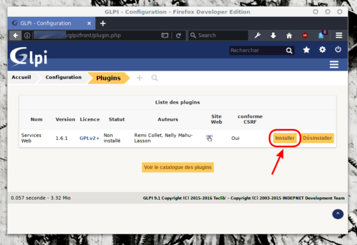Viewport: 357px width, 245px height.
Task: Click the blue extension icon with 0 badge
Action: [321, 35]
